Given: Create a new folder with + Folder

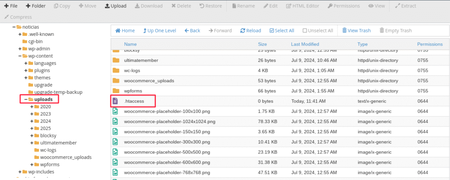Looking at the screenshot, I should coord(36,6).
